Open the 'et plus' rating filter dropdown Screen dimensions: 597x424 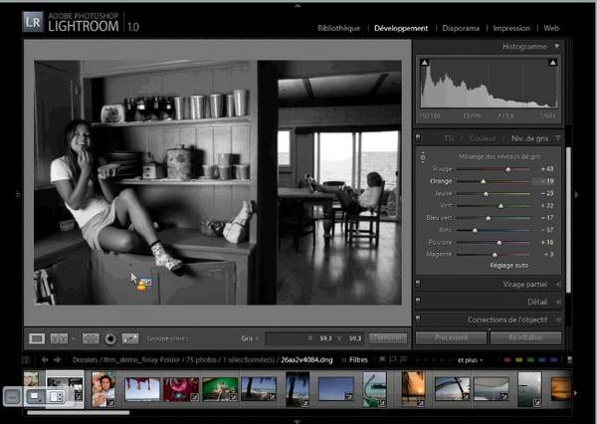click(471, 360)
